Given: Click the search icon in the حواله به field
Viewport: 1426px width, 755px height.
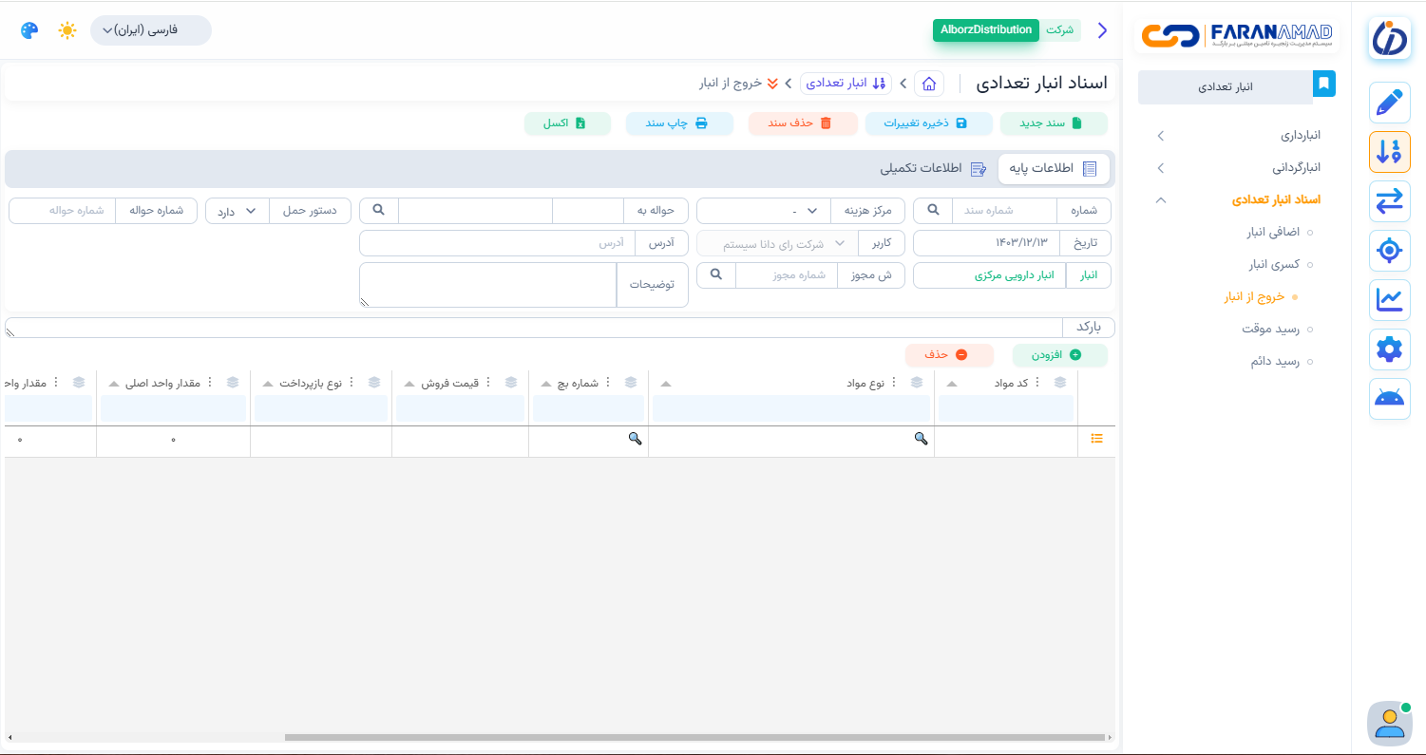Looking at the screenshot, I should click(x=378, y=211).
